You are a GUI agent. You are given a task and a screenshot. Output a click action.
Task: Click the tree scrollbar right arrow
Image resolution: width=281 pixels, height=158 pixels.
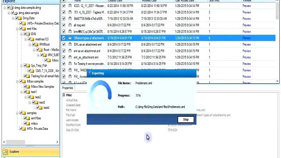point(57,142)
